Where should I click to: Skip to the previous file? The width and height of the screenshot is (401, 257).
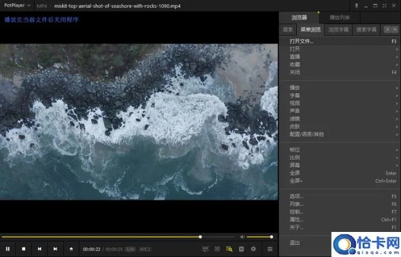point(39,249)
